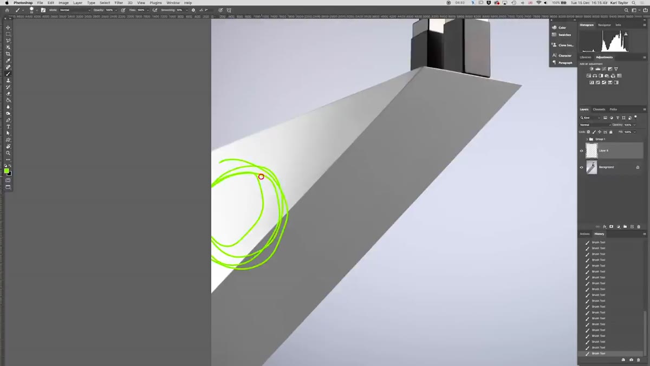Toggle lock image pixels brush icon
The image size is (650, 366).
594,132
